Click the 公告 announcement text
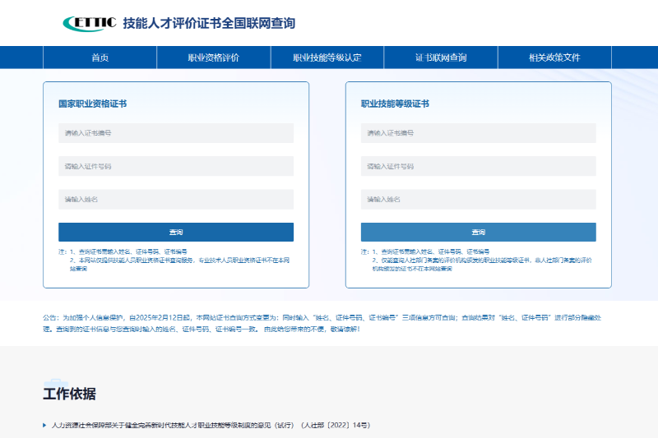Viewport: 658px width, 438px height. (322, 323)
